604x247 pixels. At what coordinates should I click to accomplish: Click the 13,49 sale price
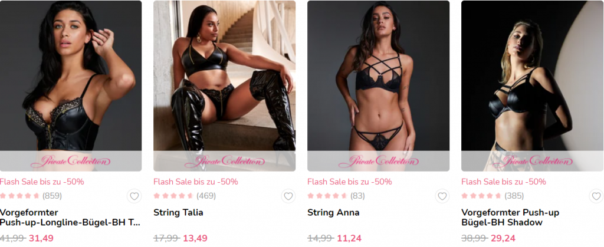(x=195, y=238)
